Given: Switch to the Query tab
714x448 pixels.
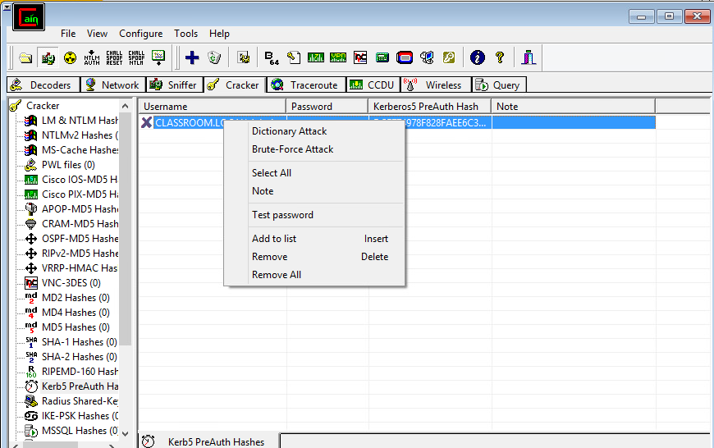Looking at the screenshot, I should coord(499,85).
